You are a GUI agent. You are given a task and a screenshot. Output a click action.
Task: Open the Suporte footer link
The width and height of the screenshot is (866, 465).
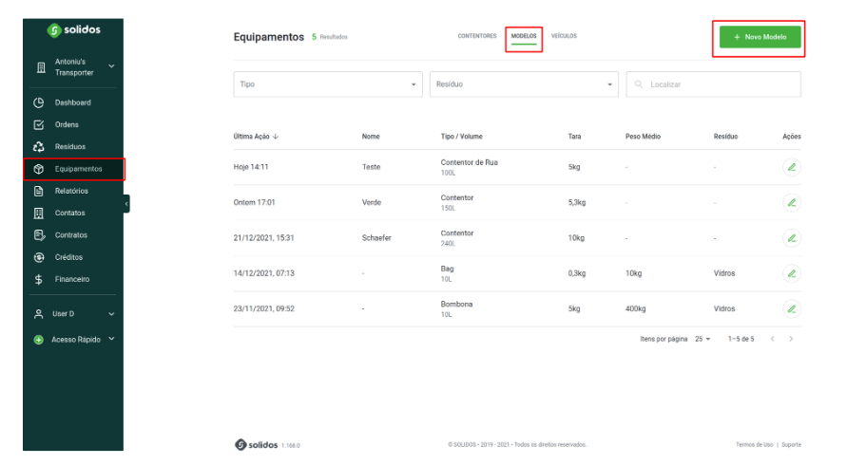(792, 444)
